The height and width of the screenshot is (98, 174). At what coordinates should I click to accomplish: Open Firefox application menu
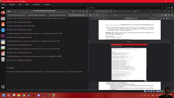point(172,15)
